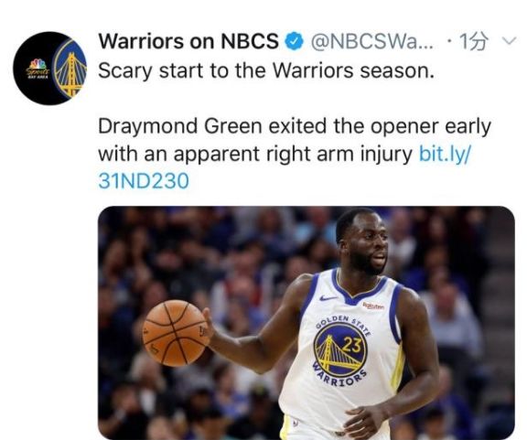
Task: Click the blue verified badge
Action: (x=294, y=41)
